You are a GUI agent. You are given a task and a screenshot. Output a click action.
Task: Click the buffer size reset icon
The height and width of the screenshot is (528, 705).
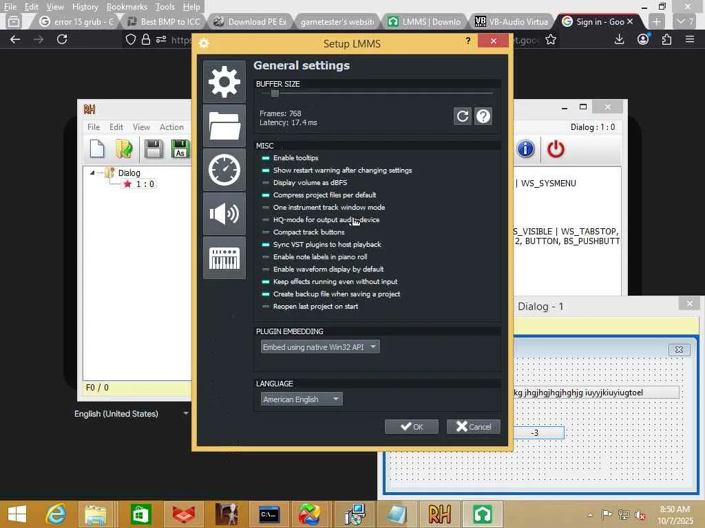pyautogui.click(x=462, y=116)
